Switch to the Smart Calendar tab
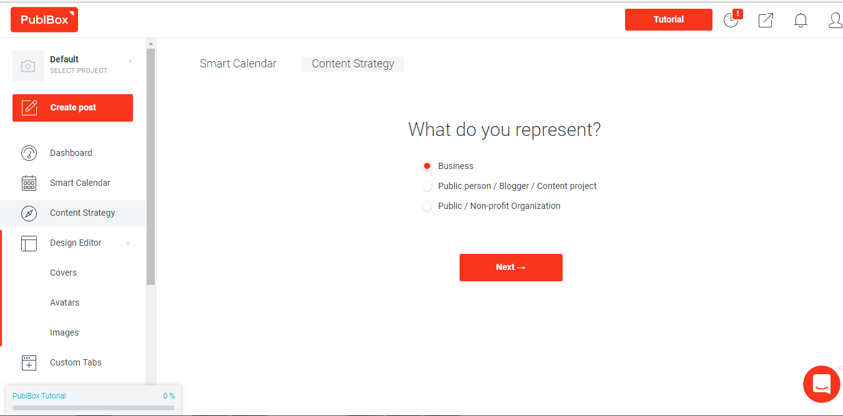The image size is (843, 416). tap(238, 64)
